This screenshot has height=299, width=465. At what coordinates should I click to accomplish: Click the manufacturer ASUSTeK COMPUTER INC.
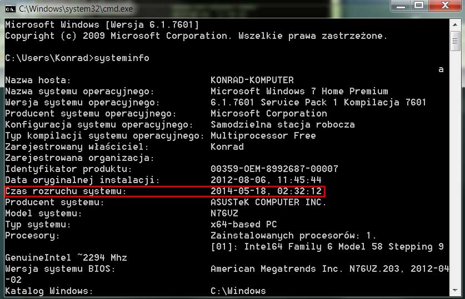pos(268,202)
